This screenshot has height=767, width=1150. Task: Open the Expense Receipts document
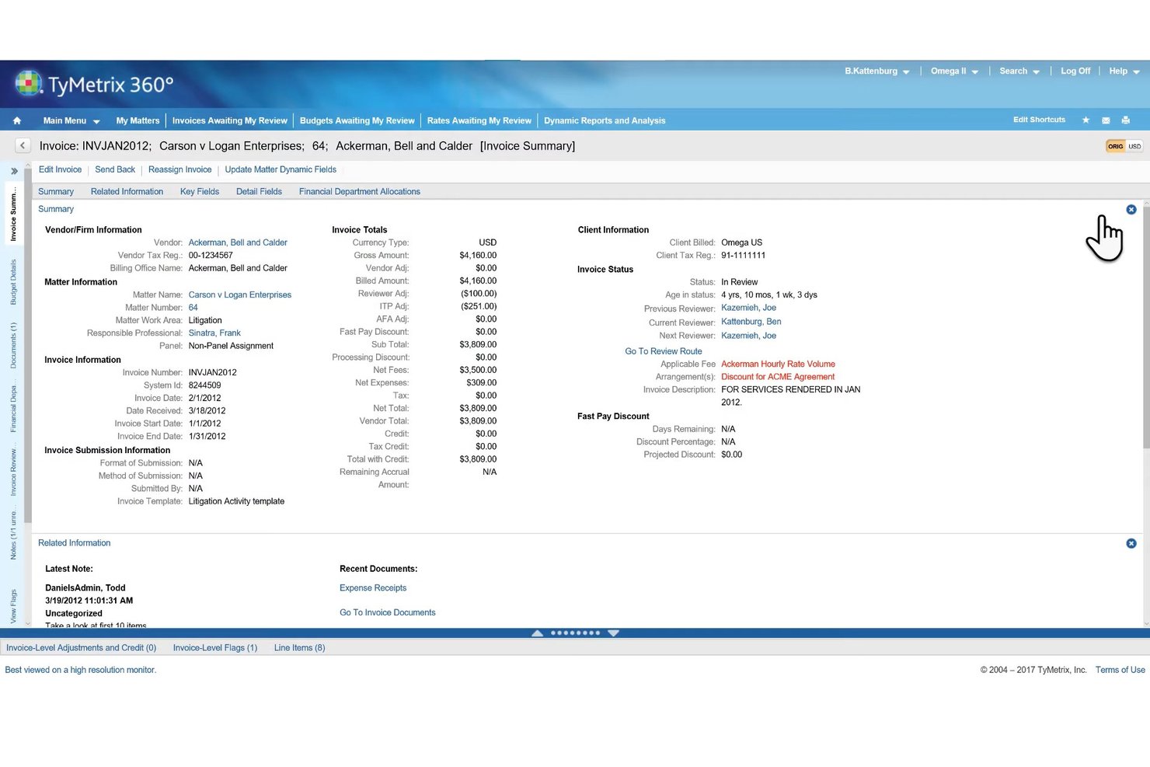pos(373,588)
